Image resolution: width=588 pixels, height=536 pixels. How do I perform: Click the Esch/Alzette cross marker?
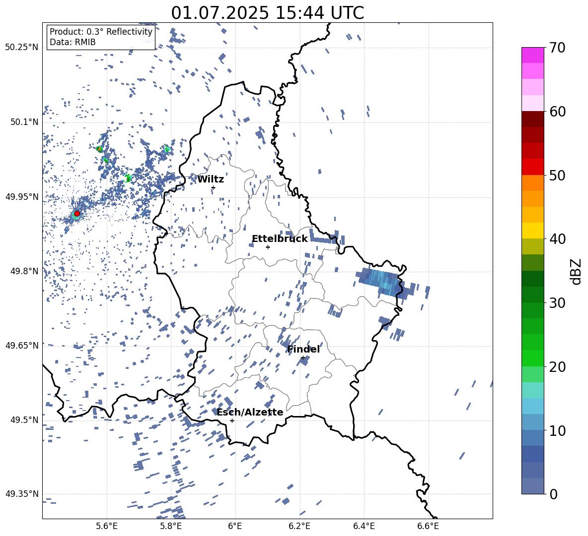pyautogui.click(x=232, y=420)
